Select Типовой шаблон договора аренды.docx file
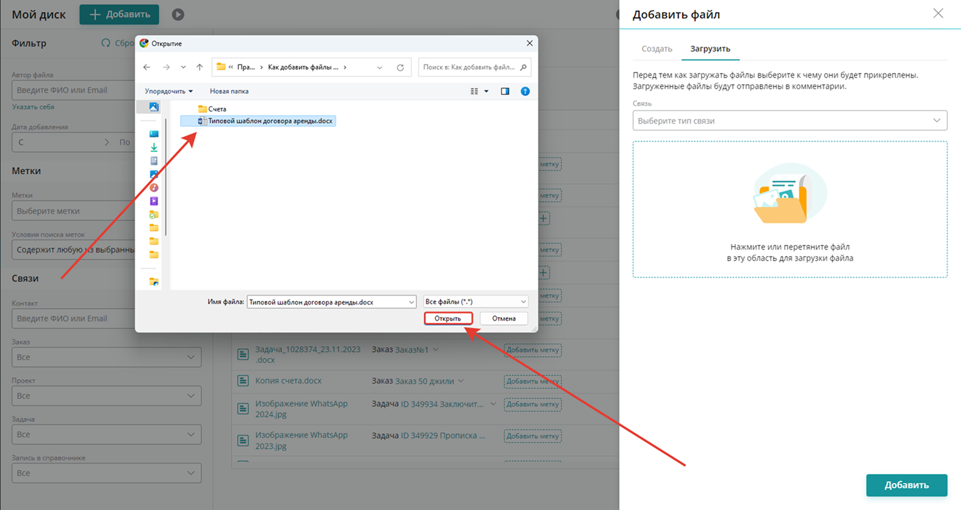Viewport: 961px width, 510px height. coord(269,121)
